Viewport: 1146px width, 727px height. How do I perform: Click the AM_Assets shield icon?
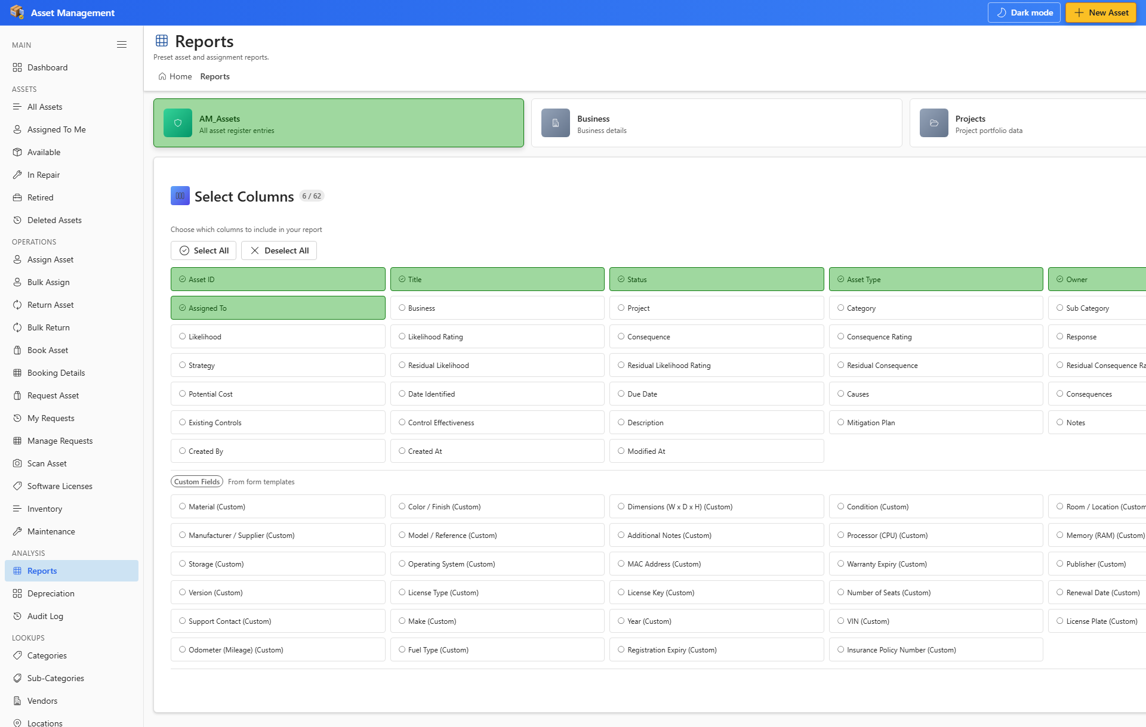click(x=178, y=123)
